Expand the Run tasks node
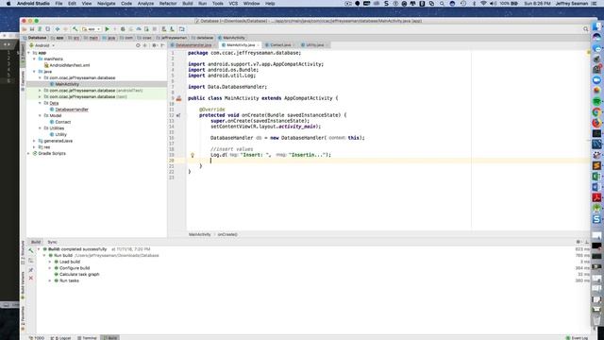The width and height of the screenshot is (604, 340). tap(50, 280)
